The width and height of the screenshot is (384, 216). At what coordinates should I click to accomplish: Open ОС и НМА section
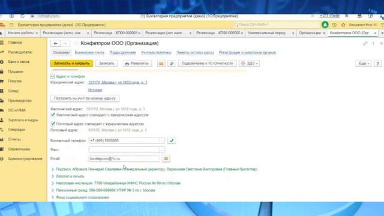(17, 110)
